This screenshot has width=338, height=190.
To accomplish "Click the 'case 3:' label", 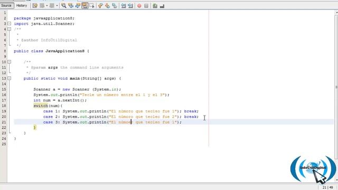I will coord(52,122).
